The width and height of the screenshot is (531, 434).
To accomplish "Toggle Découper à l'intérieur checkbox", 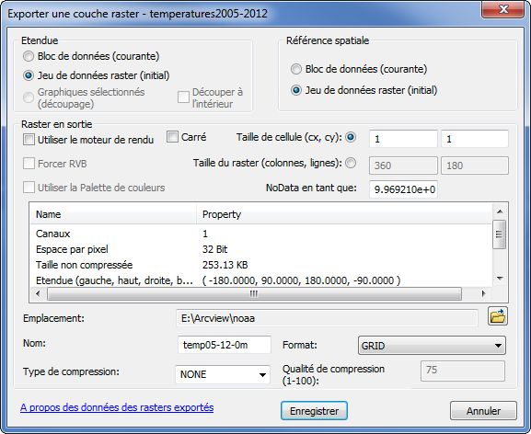I will (x=183, y=97).
